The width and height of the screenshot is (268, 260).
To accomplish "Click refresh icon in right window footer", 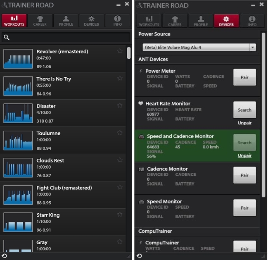I will (139, 256).
